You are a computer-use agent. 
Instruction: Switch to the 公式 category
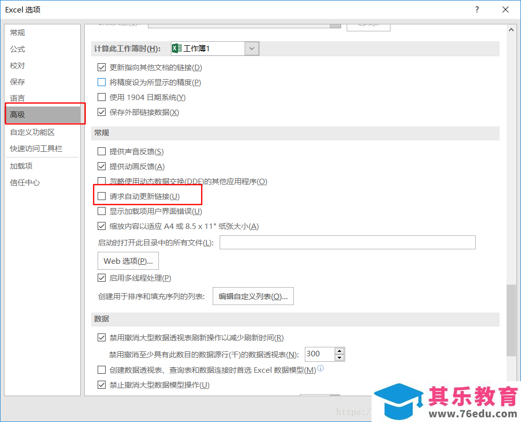pyautogui.click(x=17, y=49)
